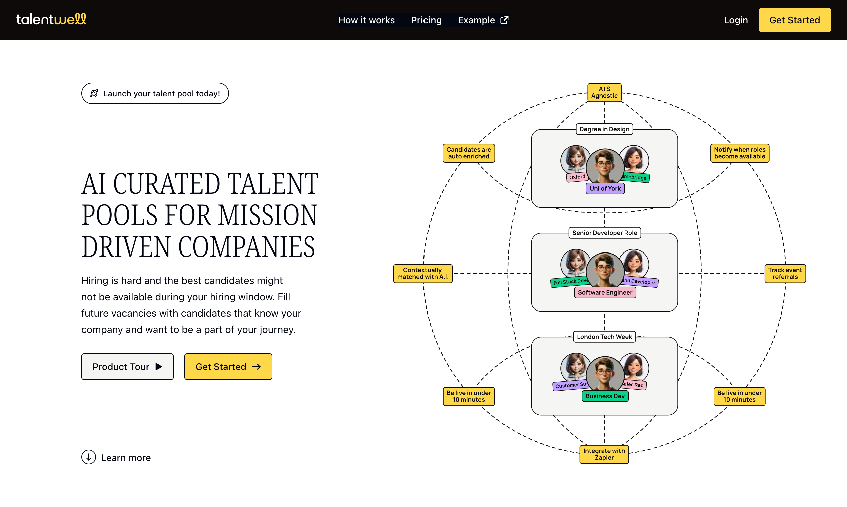Select the London Tech Week card label
Image resolution: width=847 pixels, height=507 pixels.
point(604,337)
